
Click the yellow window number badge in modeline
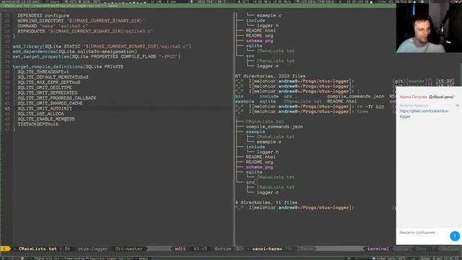coord(5,248)
